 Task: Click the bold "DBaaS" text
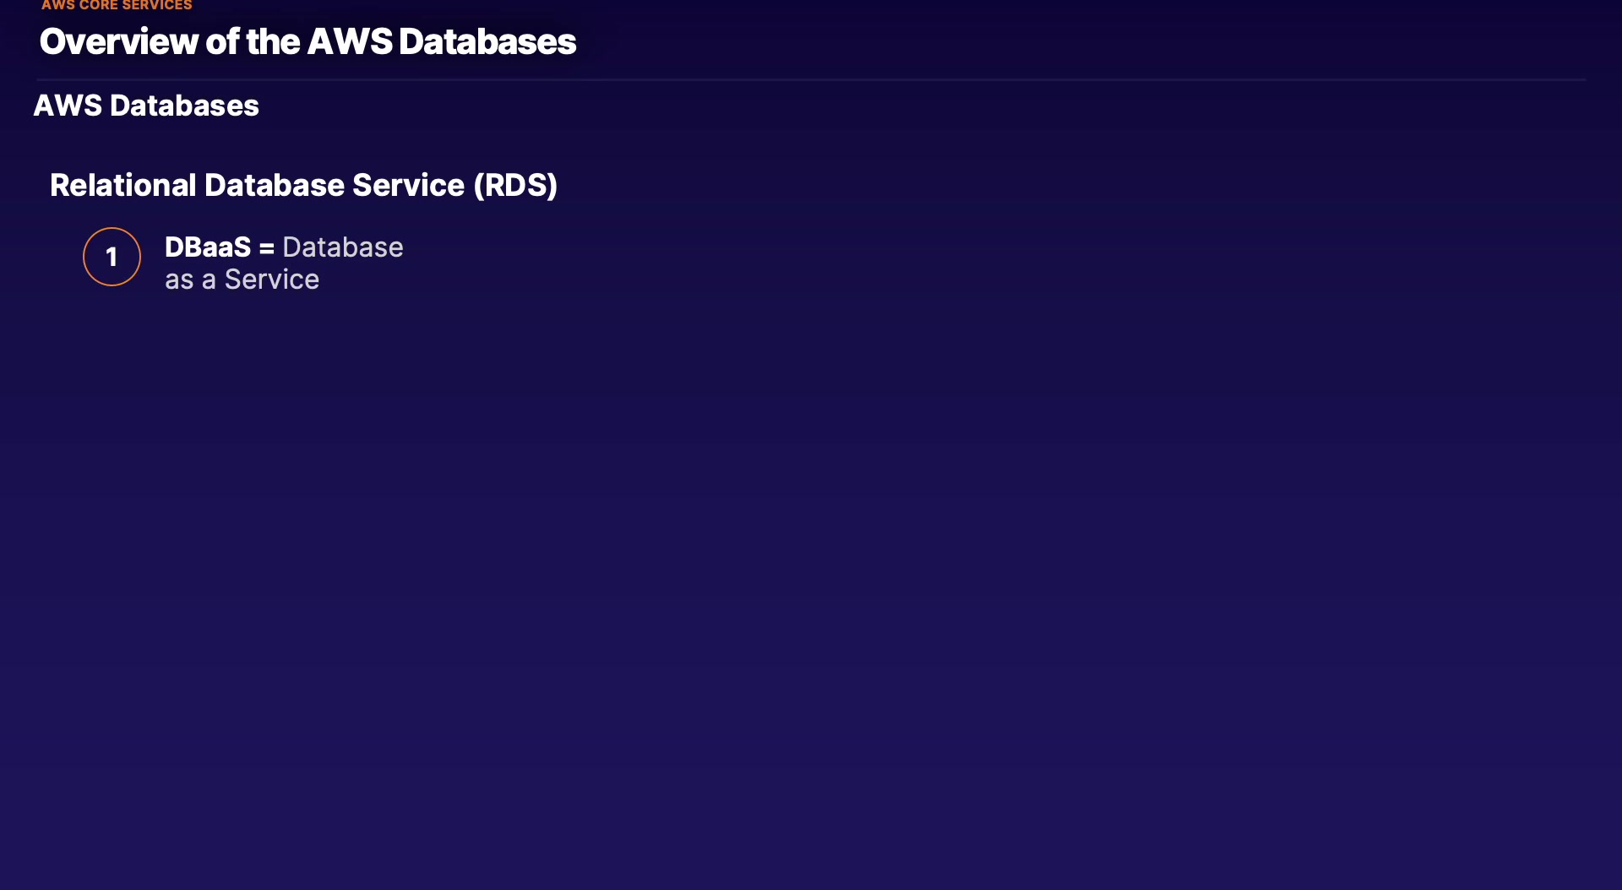tap(208, 247)
